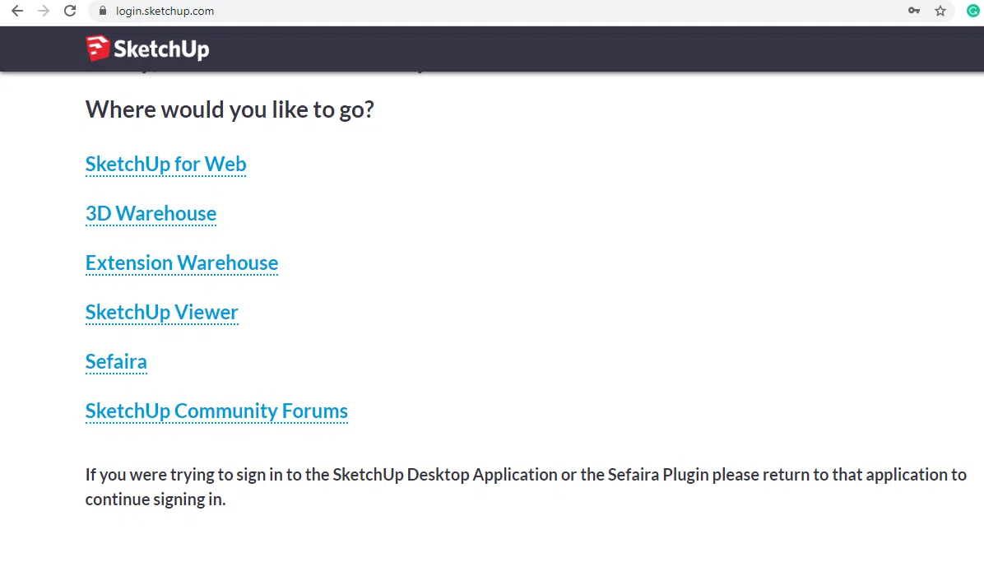The image size is (984, 562).
Task: Click the browser forward arrow
Action: point(43,11)
